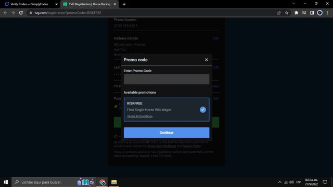Click the 'Promo code' dialog title
Viewport: 333px width, 187px height.
pos(135,60)
